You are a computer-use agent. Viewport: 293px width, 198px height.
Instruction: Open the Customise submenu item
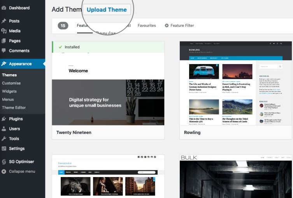tap(11, 83)
